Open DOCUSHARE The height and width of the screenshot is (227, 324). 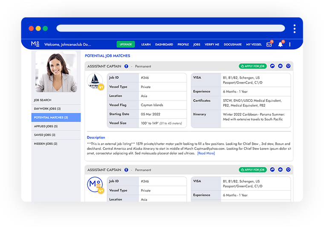(x=233, y=44)
